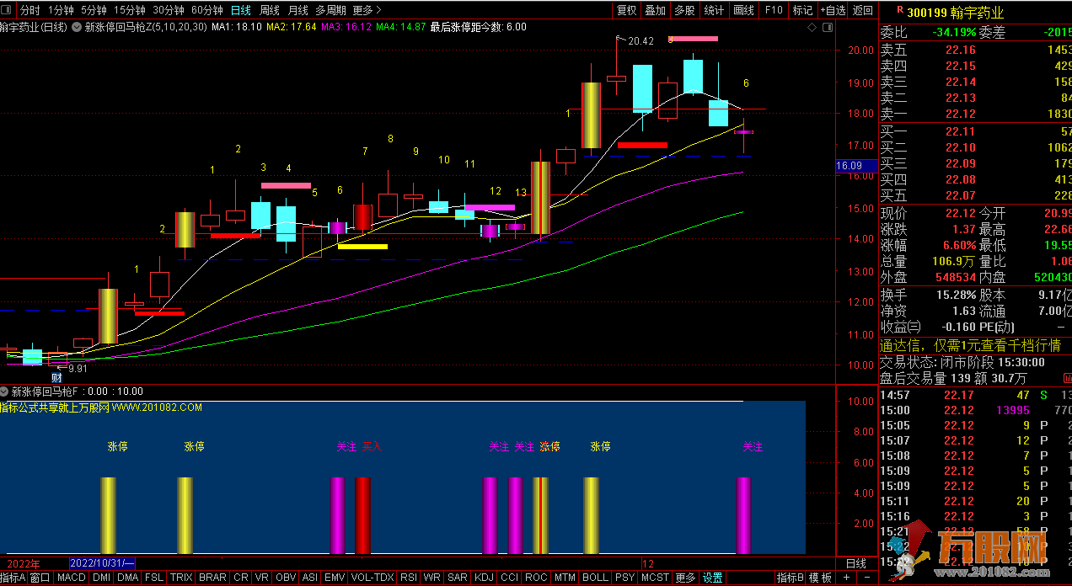Click the 2022/10/31 date marker on timeline
Image resolution: width=1072 pixels, height=586 pixels.
coord(102,563)
